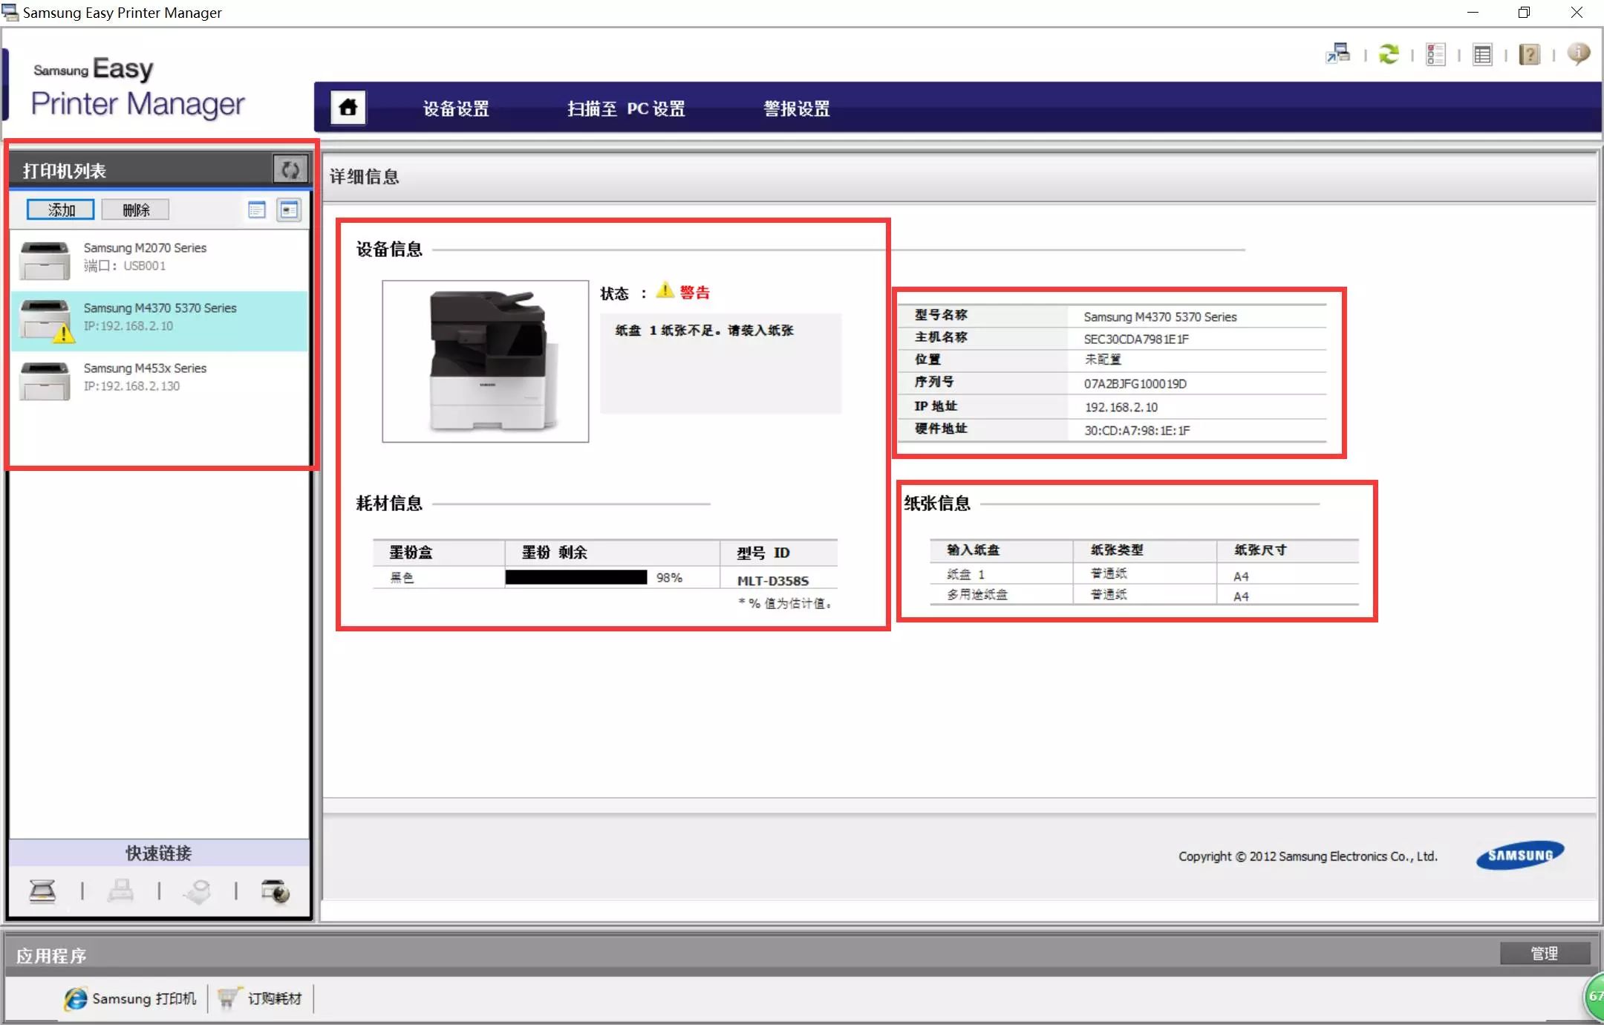1604x1025 pixels.
Task: Select Samsung M453x Series printer
Action: tap(159, 380)
